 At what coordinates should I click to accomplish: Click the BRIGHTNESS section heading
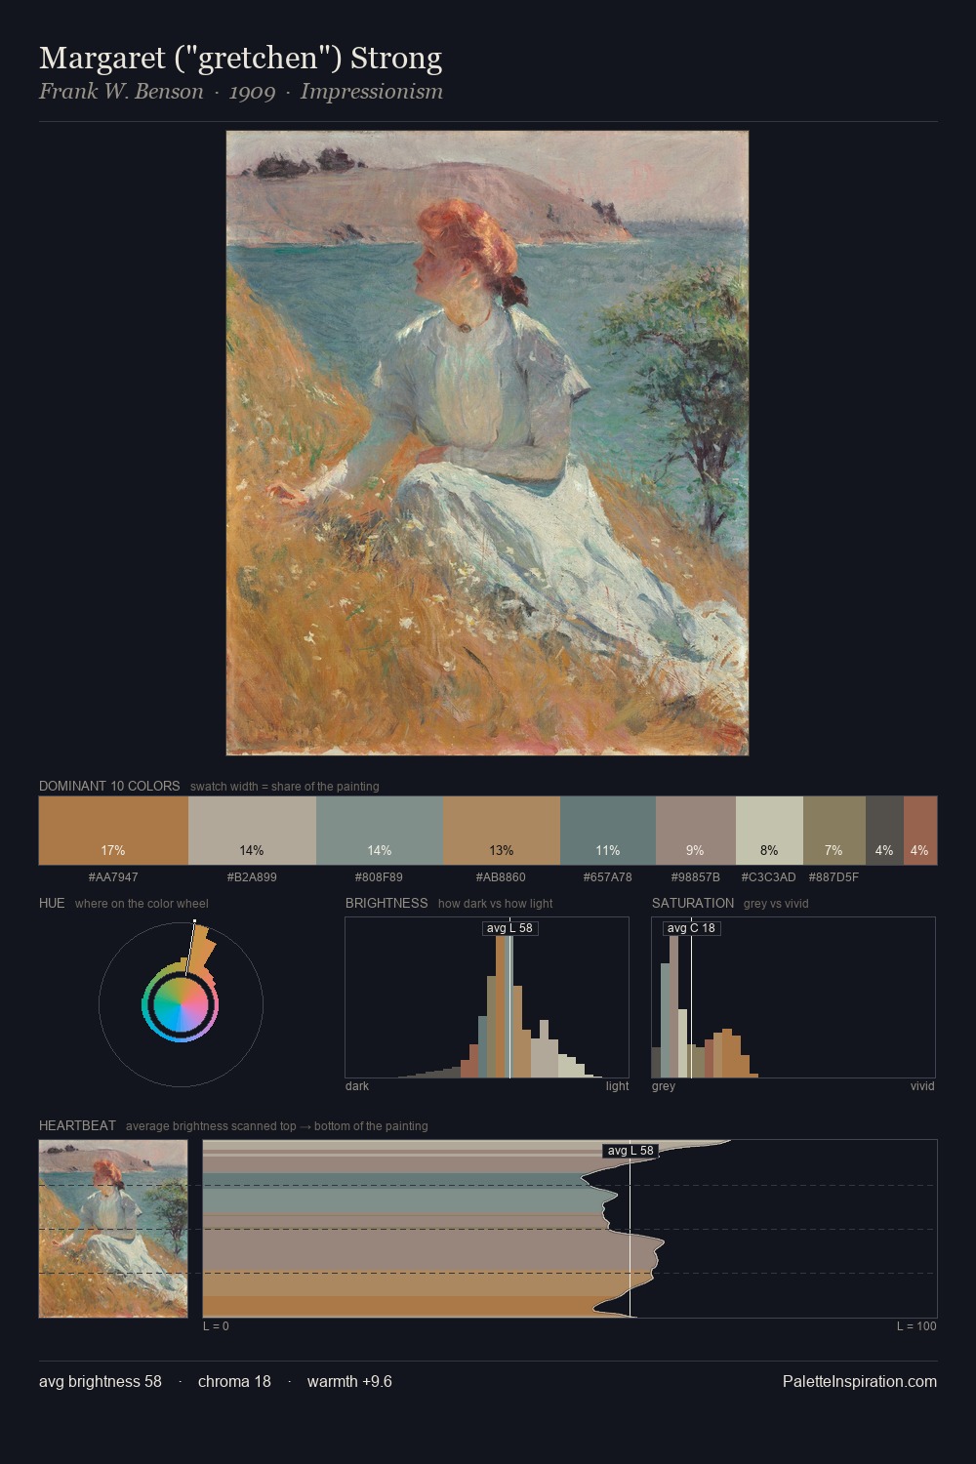pyautogui.click(x=386, y=903)
